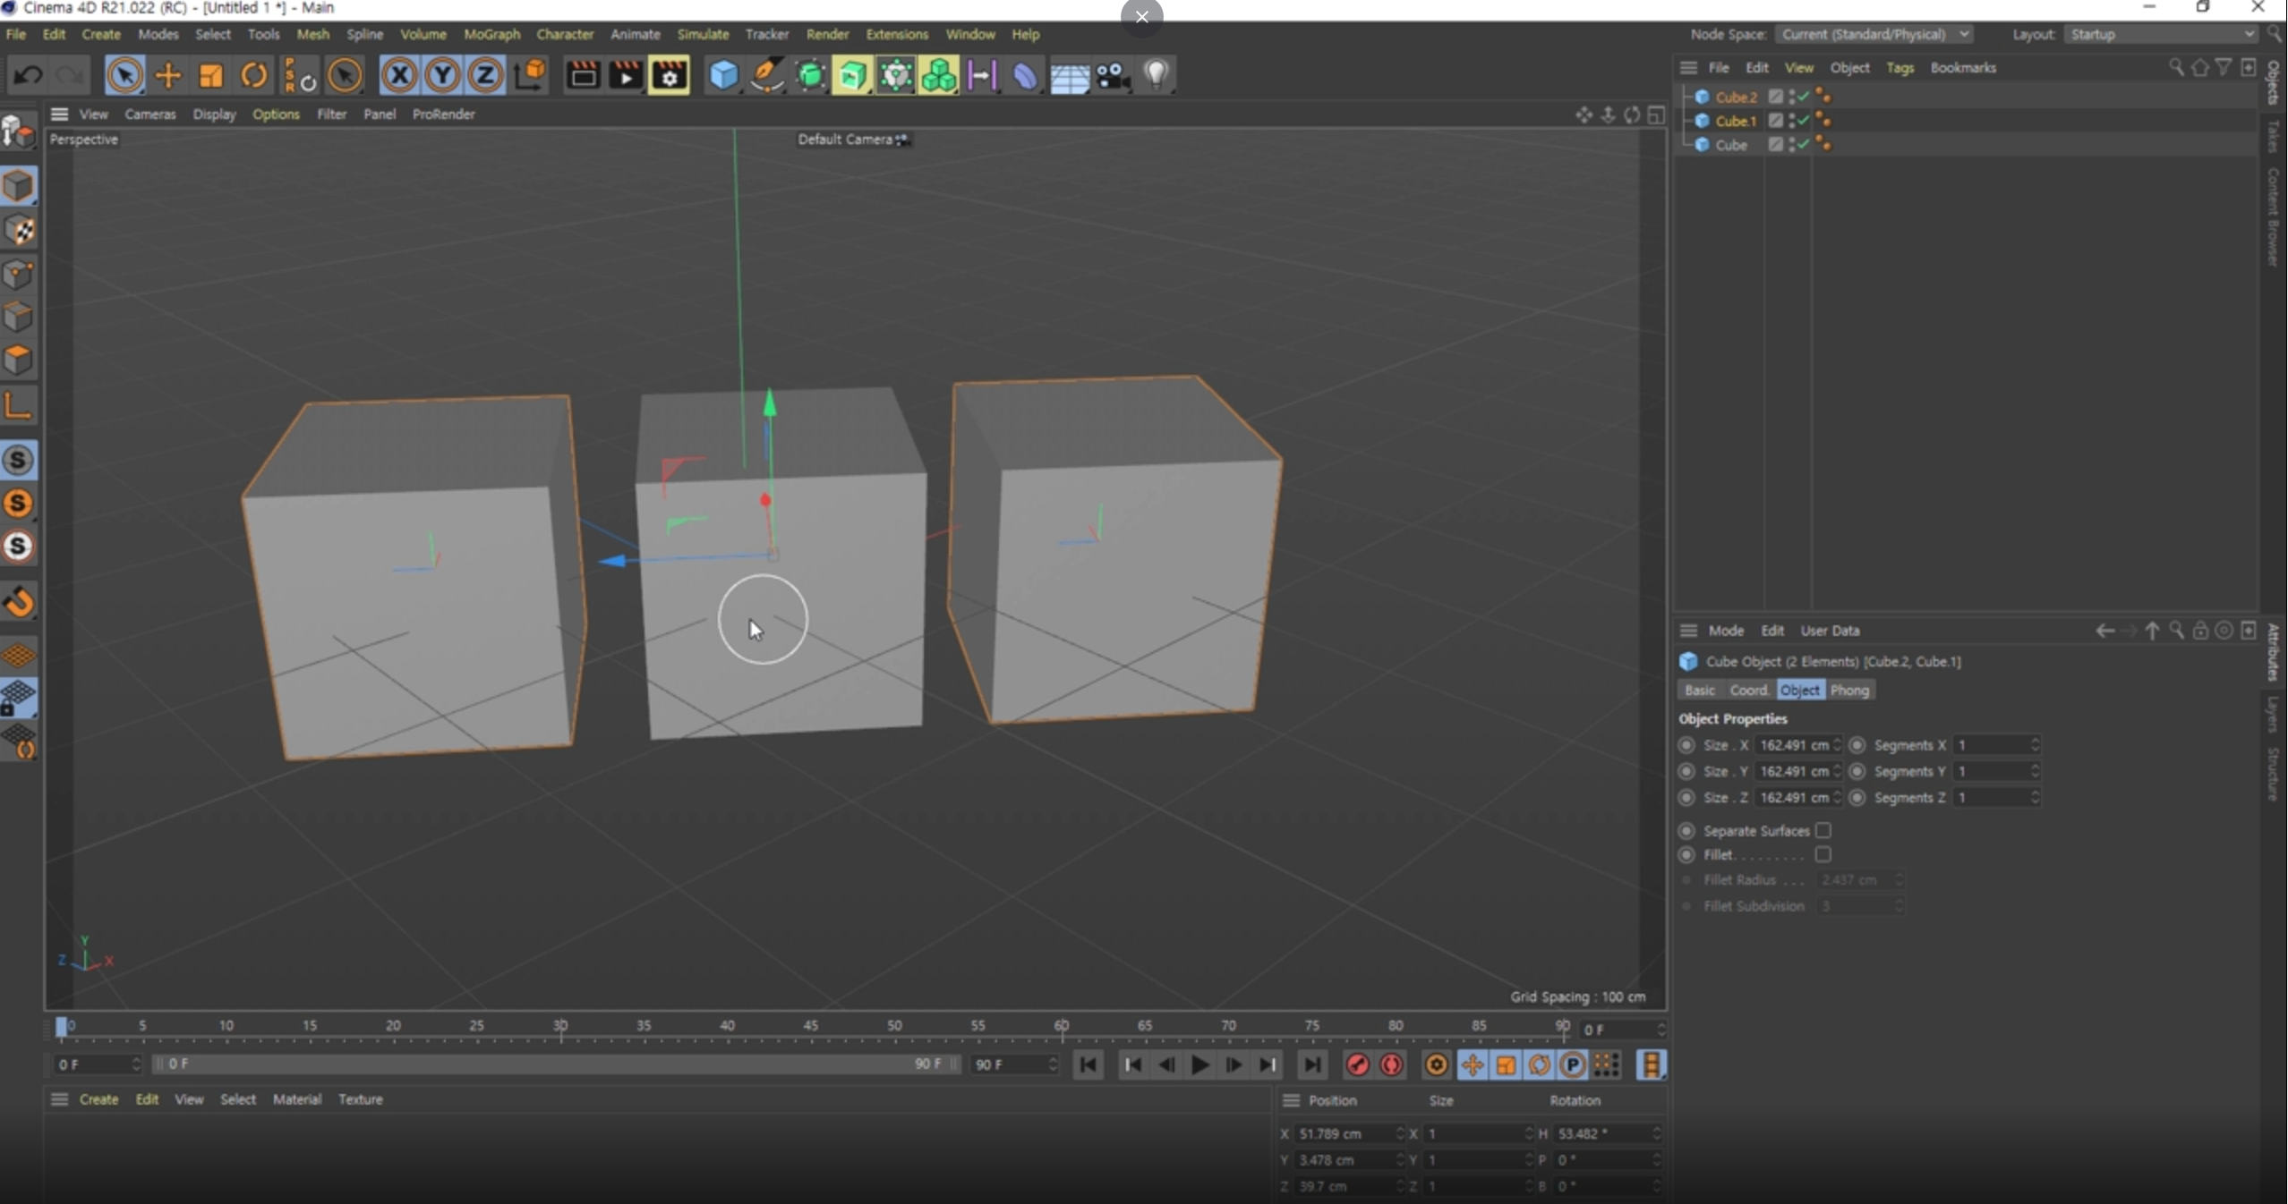Select the orange Scale tool
Image resolution: width=2288 pixels, height=1204 pixels.
(210, 76)
